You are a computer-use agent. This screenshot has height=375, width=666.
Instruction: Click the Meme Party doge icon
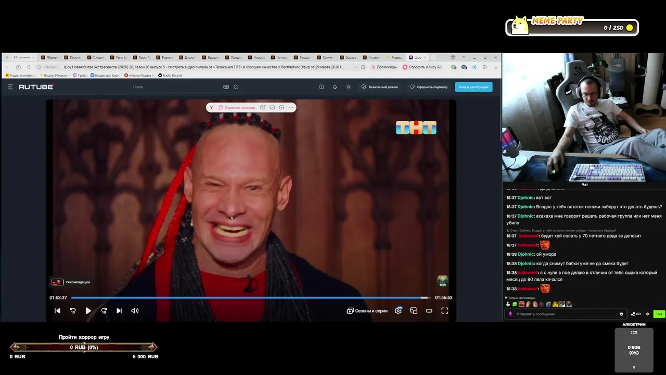[519, 26]
